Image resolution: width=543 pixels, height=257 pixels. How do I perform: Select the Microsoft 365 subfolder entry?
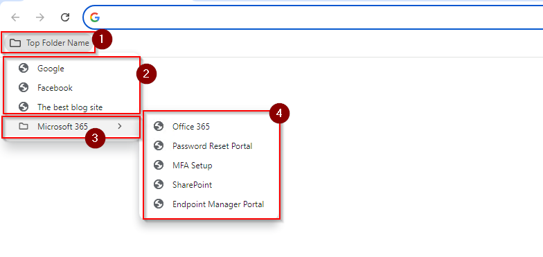(71, 127)
